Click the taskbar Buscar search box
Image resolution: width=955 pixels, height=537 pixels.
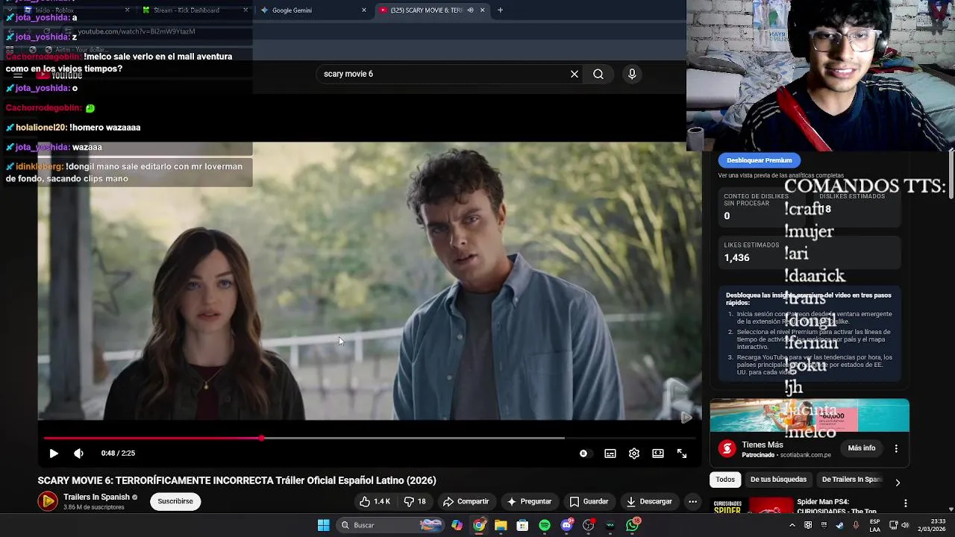tap(389, 525)
